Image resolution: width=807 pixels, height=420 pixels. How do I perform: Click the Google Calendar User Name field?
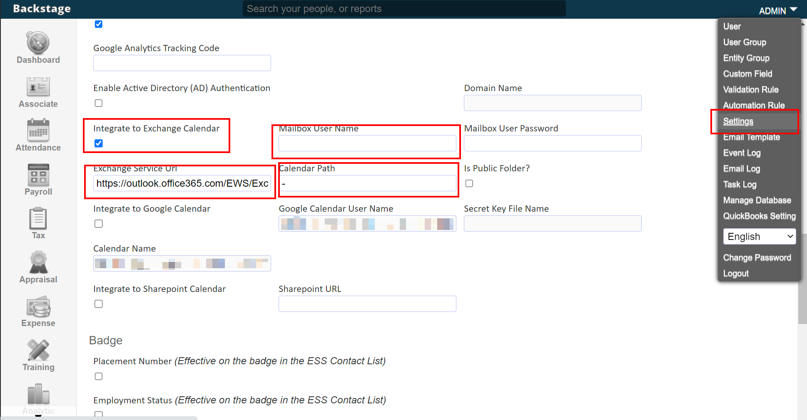point(367,223)
